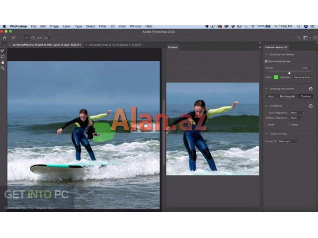Click the Opacity percentage field

click(x=306, y=68)
